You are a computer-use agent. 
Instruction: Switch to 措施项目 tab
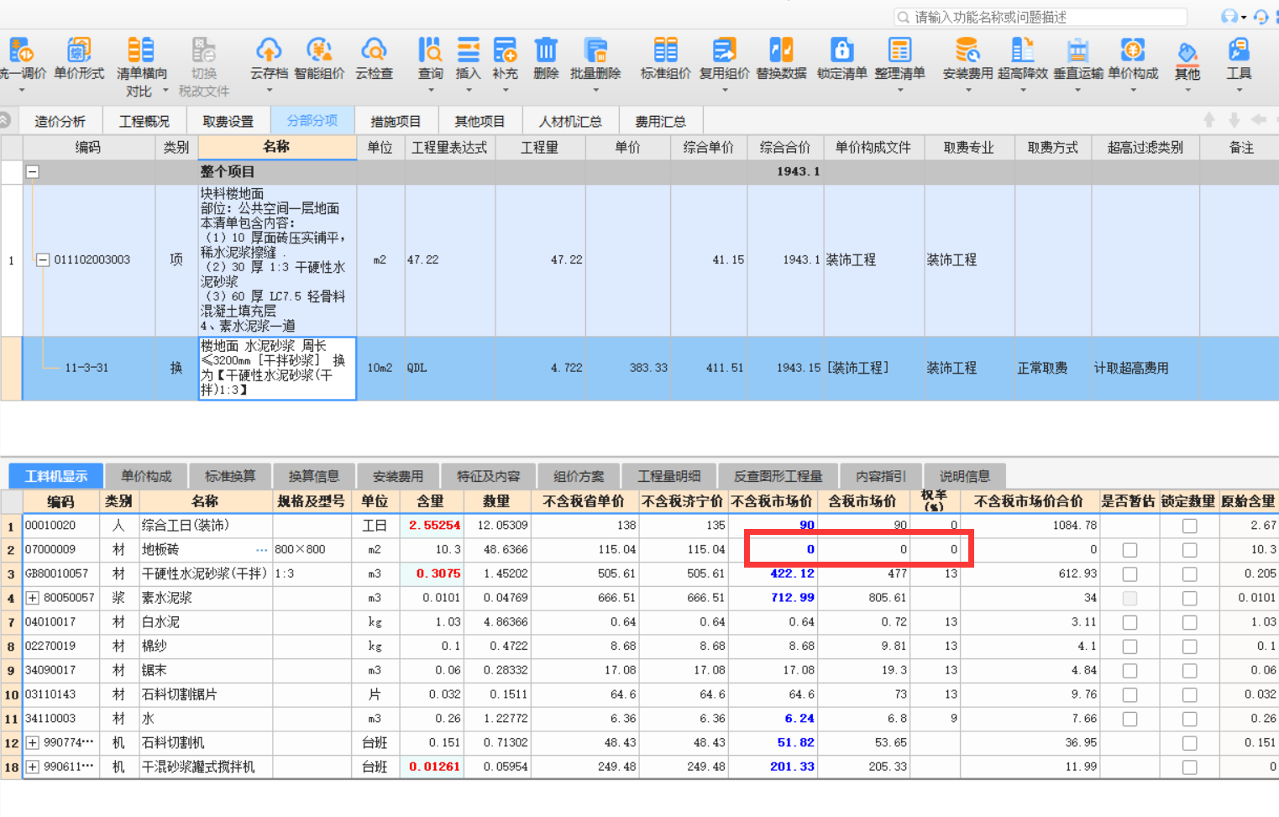[x=396, y=122]
